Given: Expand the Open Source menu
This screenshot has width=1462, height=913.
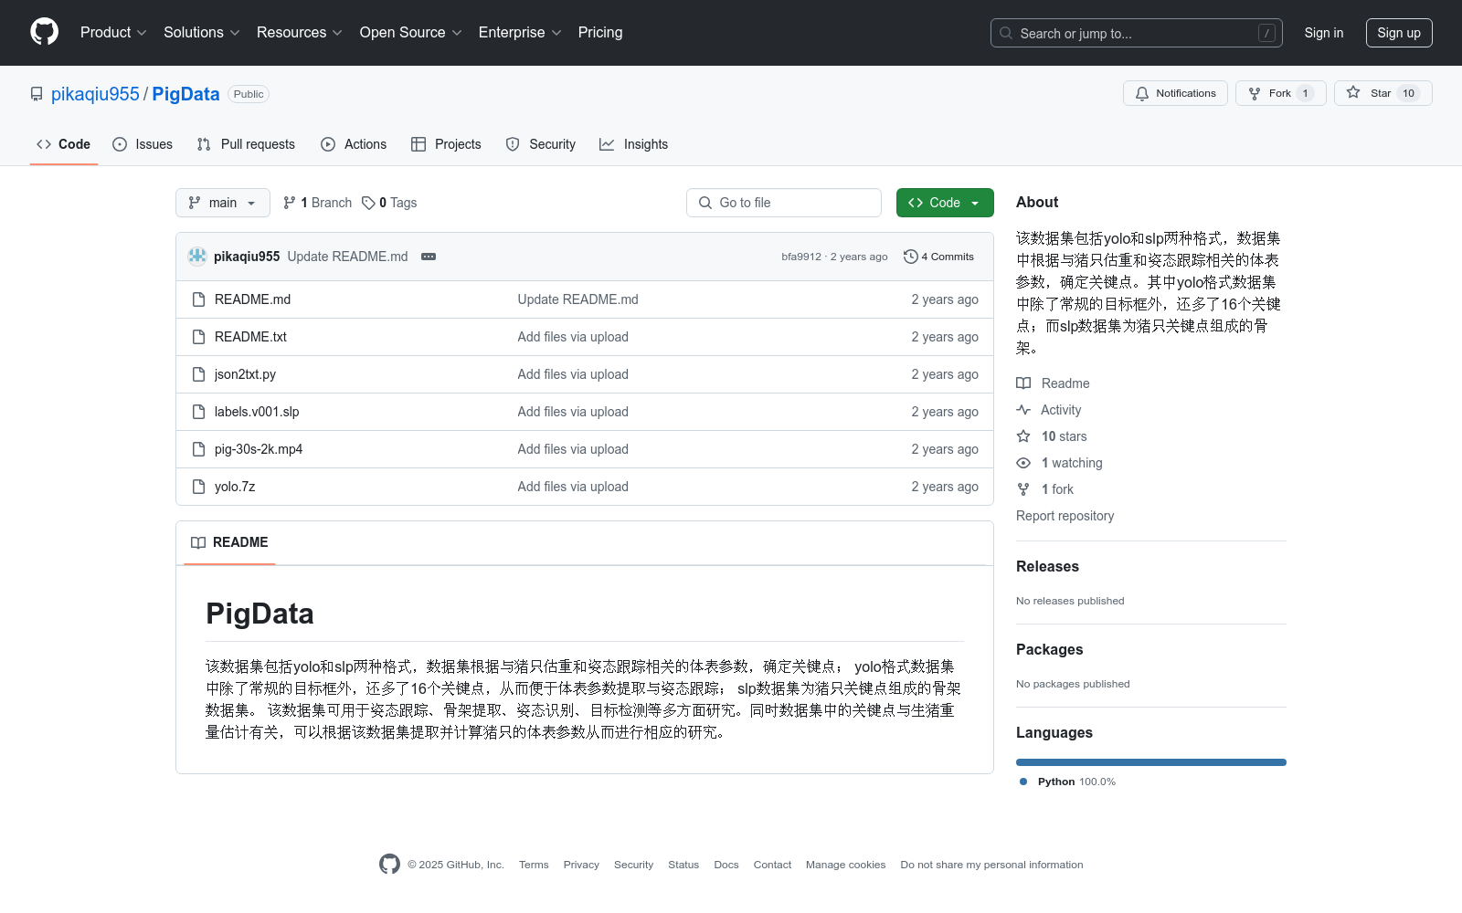Looking at the screenshot, I should 411,32.
